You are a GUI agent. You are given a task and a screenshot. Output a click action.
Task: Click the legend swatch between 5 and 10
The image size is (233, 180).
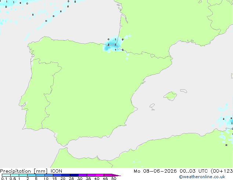pos(40,175)
